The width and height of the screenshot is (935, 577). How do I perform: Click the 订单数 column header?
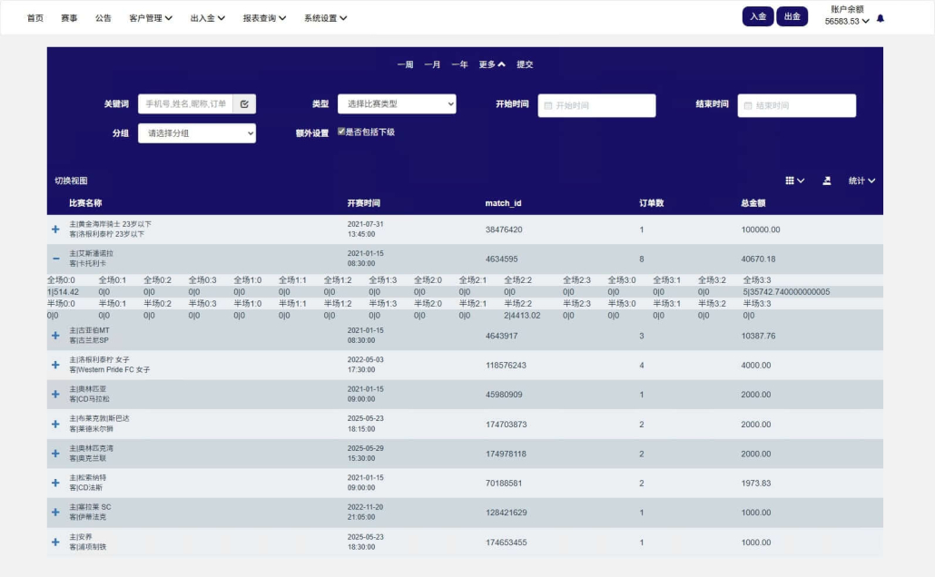pos(651,203)
